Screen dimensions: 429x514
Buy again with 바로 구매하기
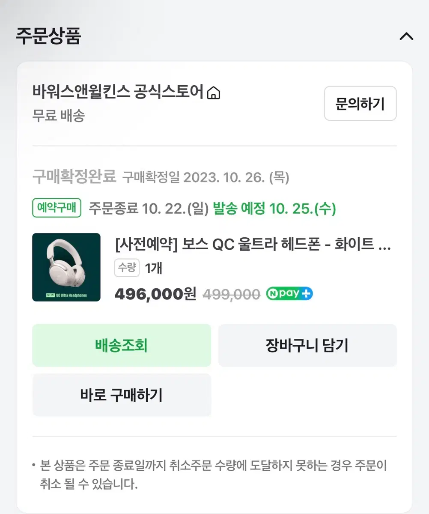122,395
